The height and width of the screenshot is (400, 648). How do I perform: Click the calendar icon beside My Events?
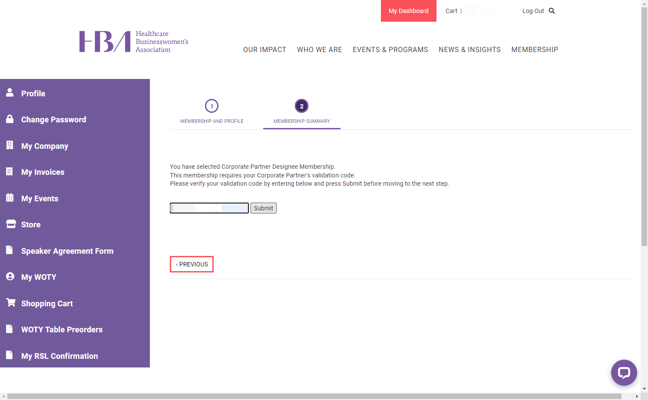pos(10,197)
